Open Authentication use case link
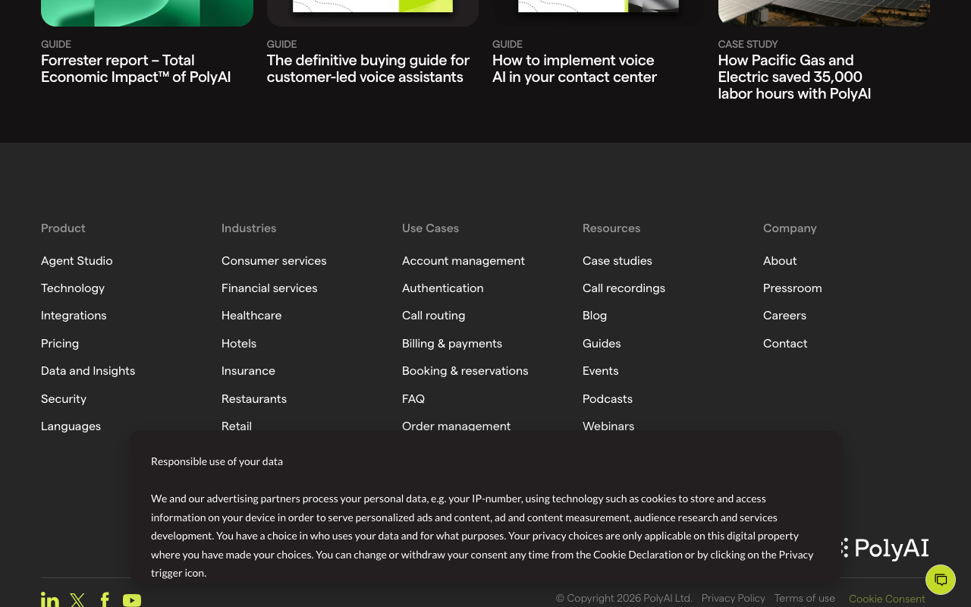Viewport: 971px width, 607px height. click(443, 288)
